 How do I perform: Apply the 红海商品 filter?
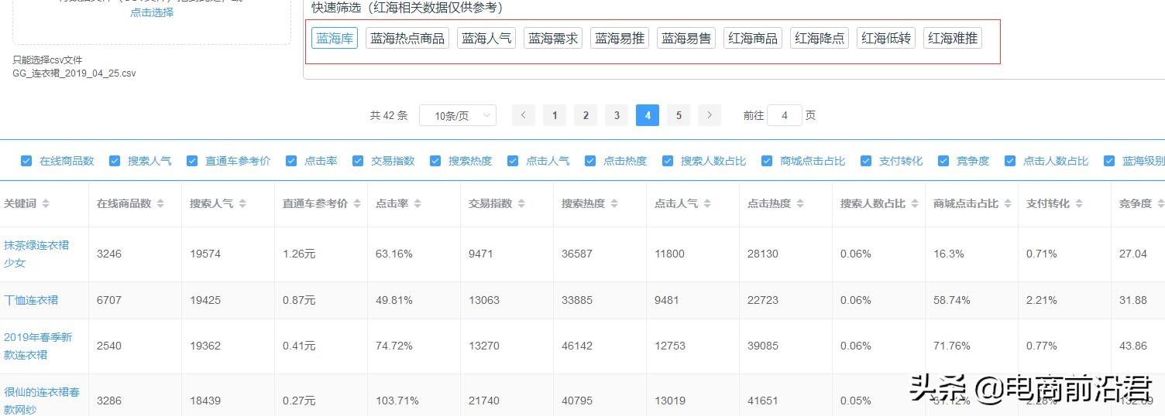[x=753, y=38]
